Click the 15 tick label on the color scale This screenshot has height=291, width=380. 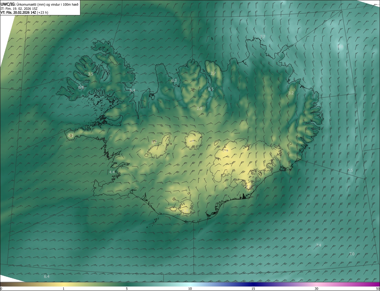point(253,289)
